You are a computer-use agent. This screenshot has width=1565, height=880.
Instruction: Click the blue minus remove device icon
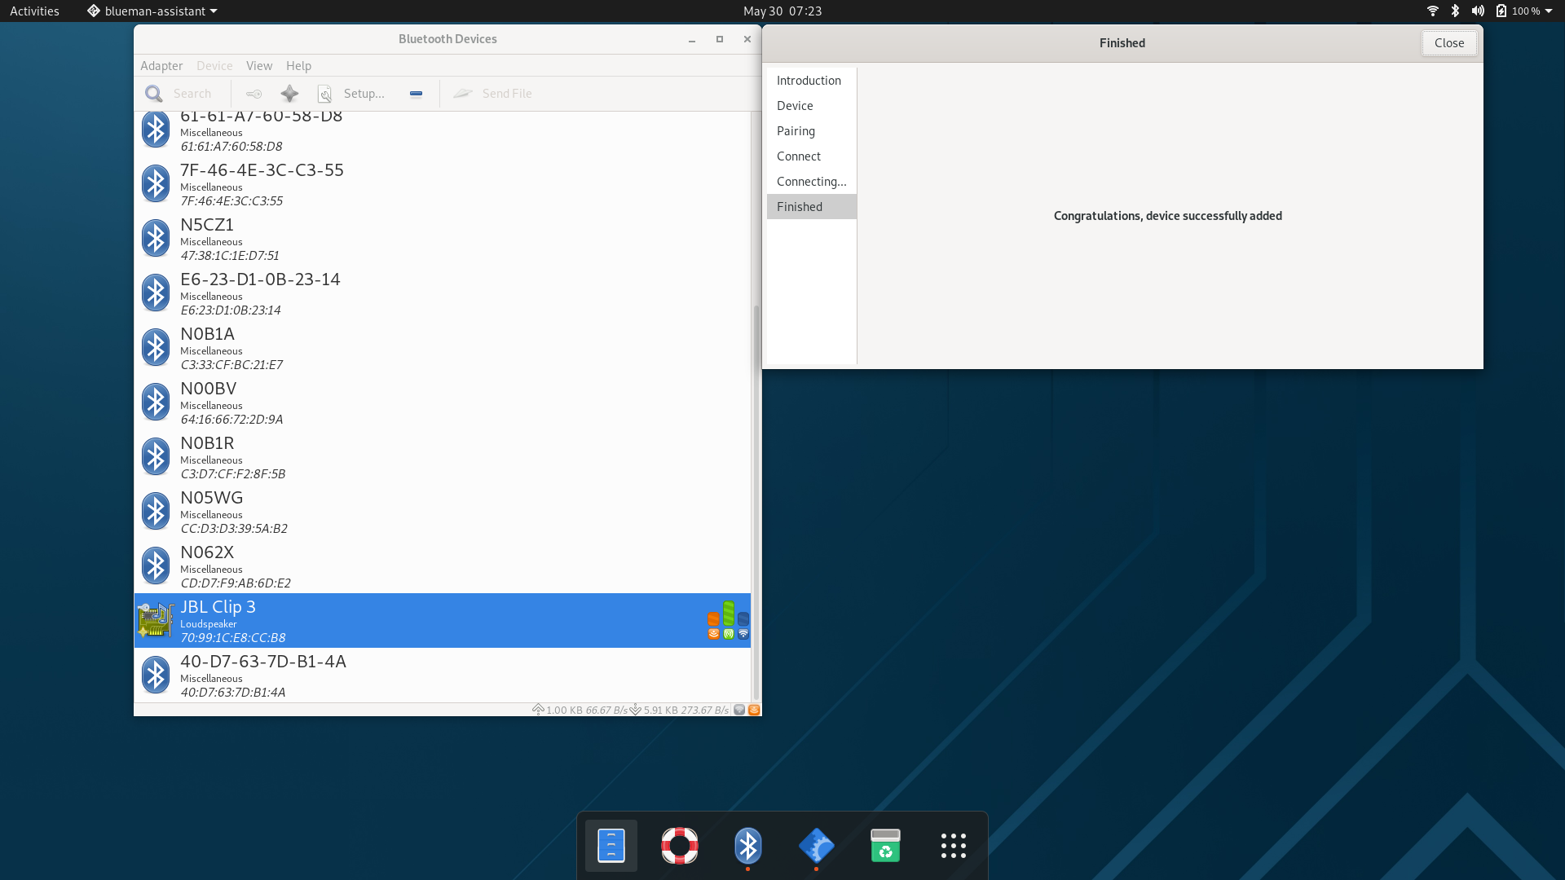coord(416,94)
